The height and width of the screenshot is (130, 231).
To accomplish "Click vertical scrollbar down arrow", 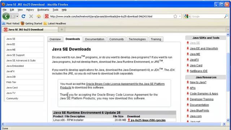I will pos(228,120).
